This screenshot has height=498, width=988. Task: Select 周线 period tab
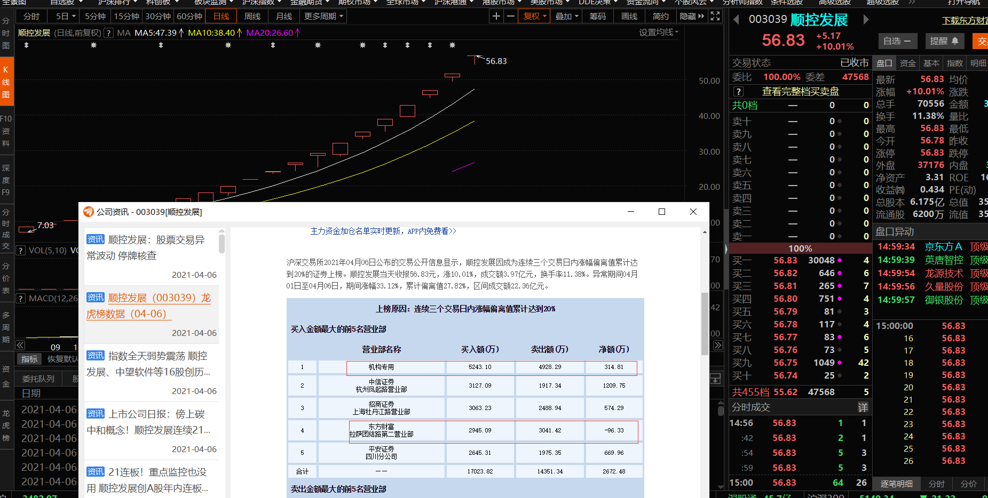click(x=252, y=16)
